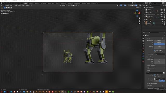Image resolution: width=166 pixels, height=93 pixels.
Task: Open the outliner filter funnel icon
Action: 162,5
